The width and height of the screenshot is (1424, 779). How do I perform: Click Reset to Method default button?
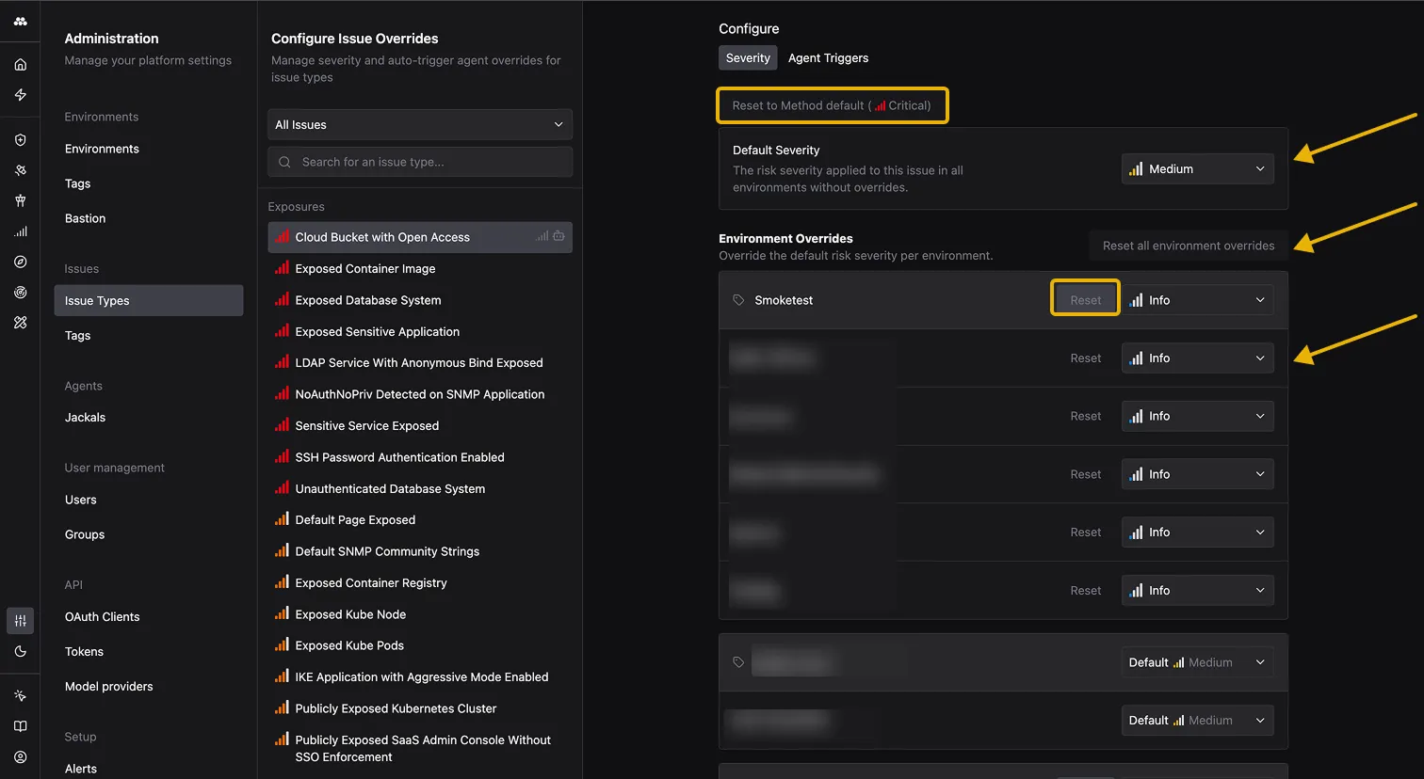click(832, 105)
